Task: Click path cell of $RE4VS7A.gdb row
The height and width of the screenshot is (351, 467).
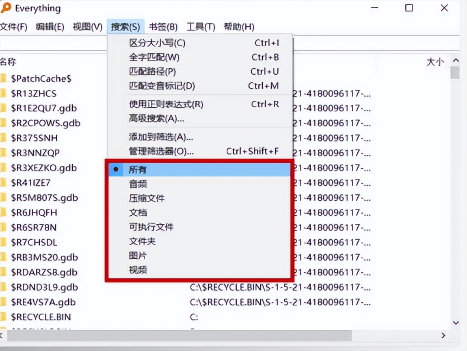Action: pos(280,302)
